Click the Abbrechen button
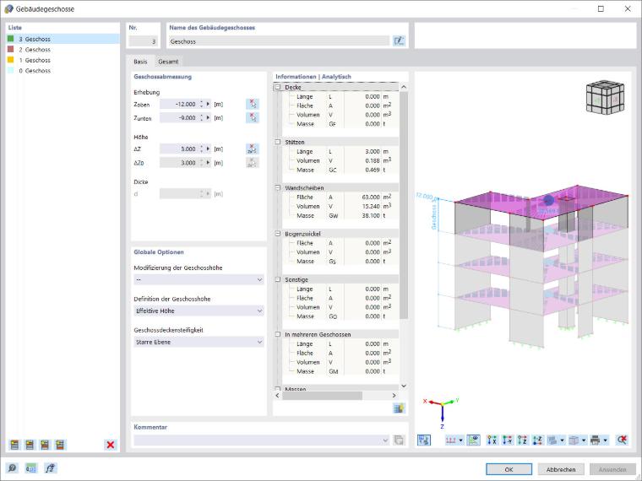The width and height of the screenshot is (642, 481). click(x=561, y=469)
